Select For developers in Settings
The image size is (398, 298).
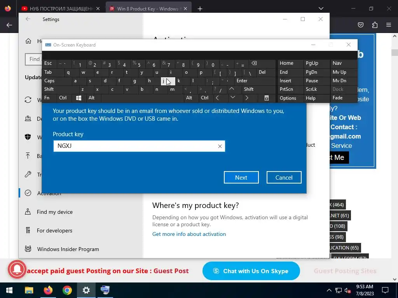[54, 230]
